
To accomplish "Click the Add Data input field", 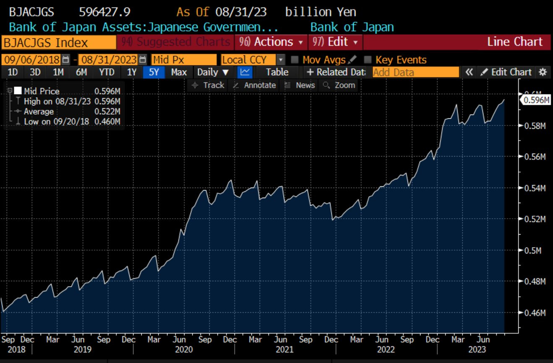I will coord(415,72).
